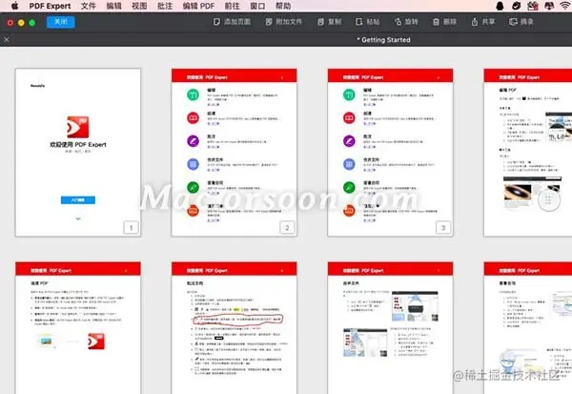The width and height of the screenshot is (572, 394).
Task: Open the Apple menu
Action: [14, 6]
